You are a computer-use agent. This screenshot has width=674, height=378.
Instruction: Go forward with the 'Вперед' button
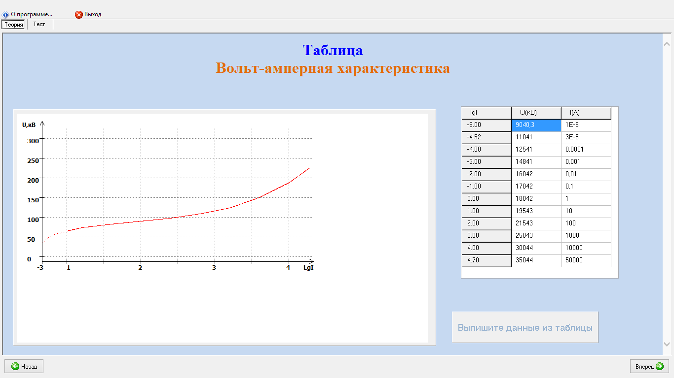pos(649,366)
